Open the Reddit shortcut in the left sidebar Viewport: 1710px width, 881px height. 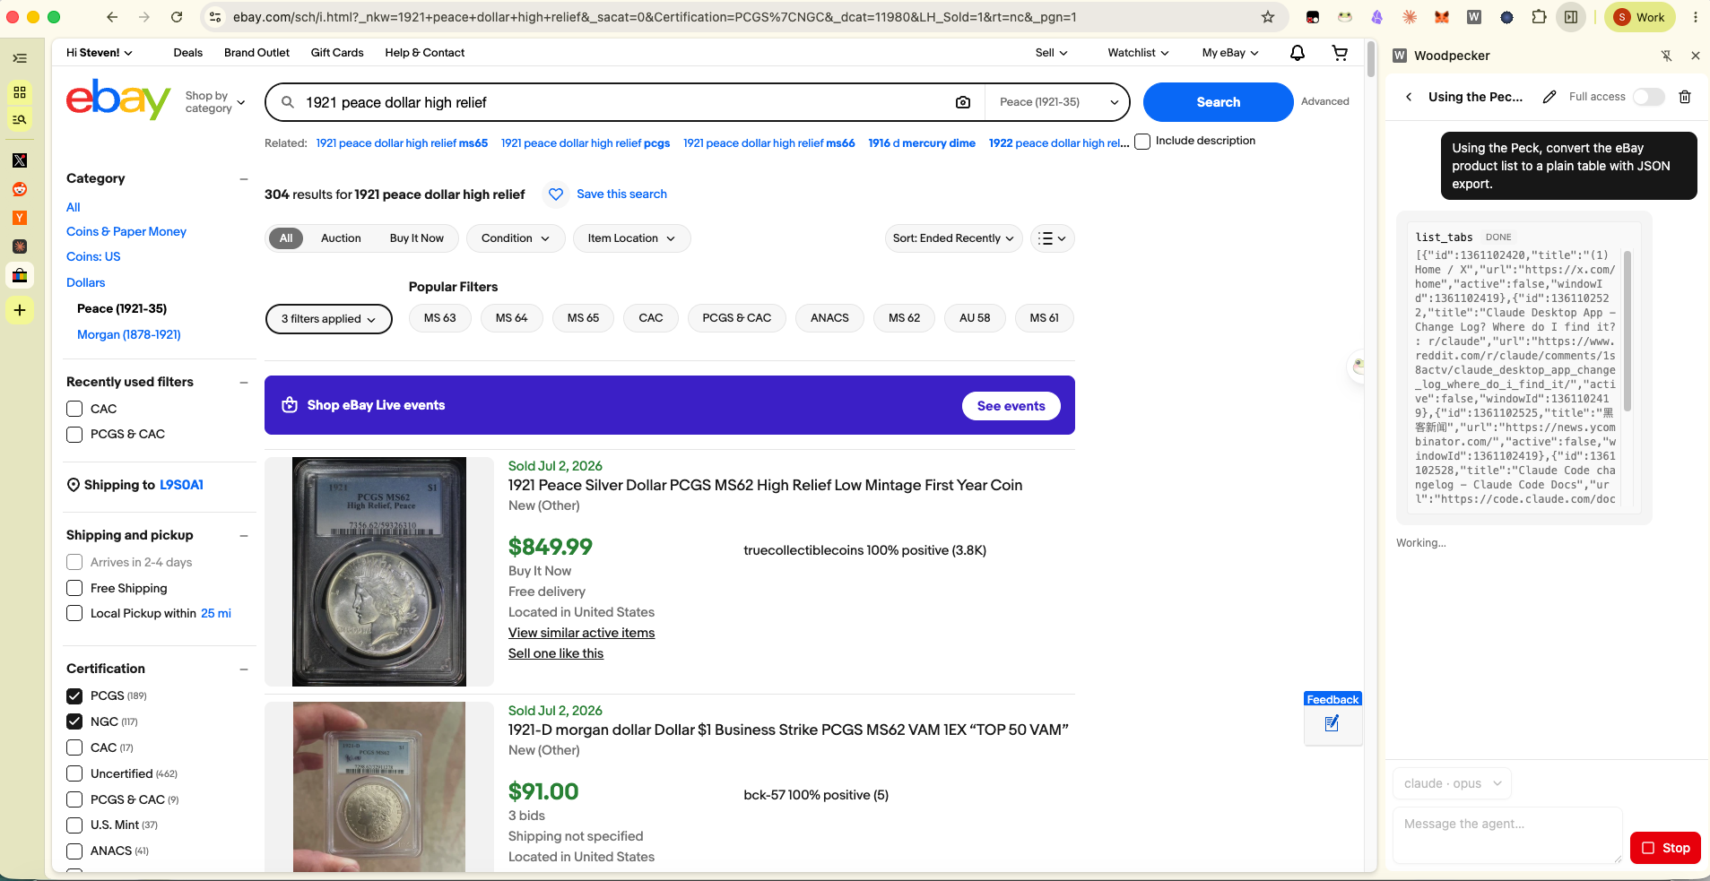20,189
